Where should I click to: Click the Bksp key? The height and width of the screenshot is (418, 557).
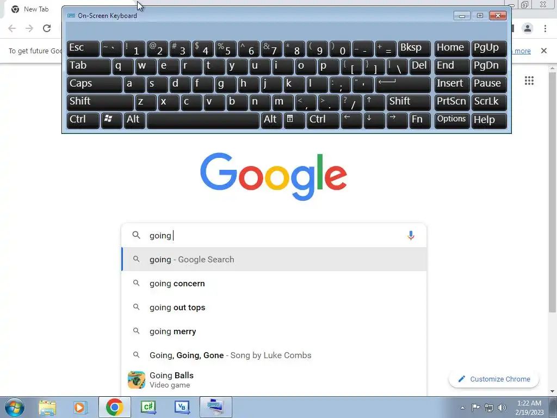(414, 48)
